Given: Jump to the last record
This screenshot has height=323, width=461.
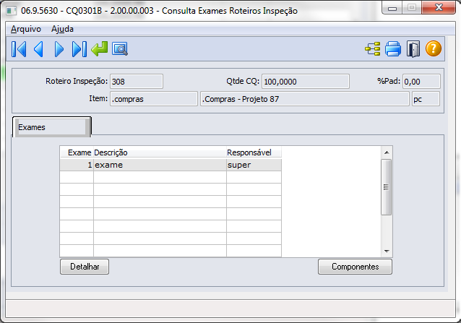Looking at the screenshot, I should 79,49.
